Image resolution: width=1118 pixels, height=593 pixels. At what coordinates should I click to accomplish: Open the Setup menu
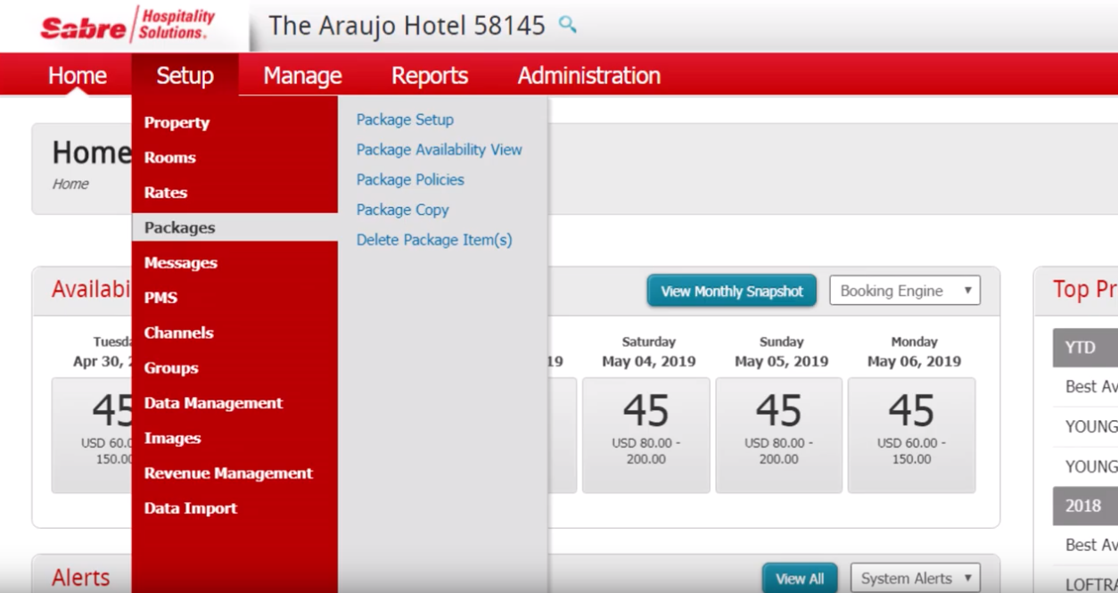coord(185,76)
